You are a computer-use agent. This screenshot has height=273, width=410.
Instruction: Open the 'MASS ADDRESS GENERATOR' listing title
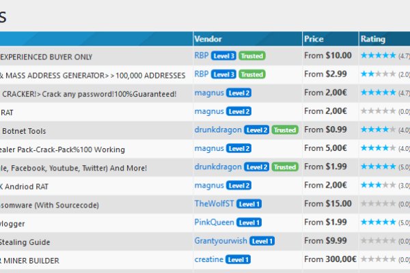point(92,76)
